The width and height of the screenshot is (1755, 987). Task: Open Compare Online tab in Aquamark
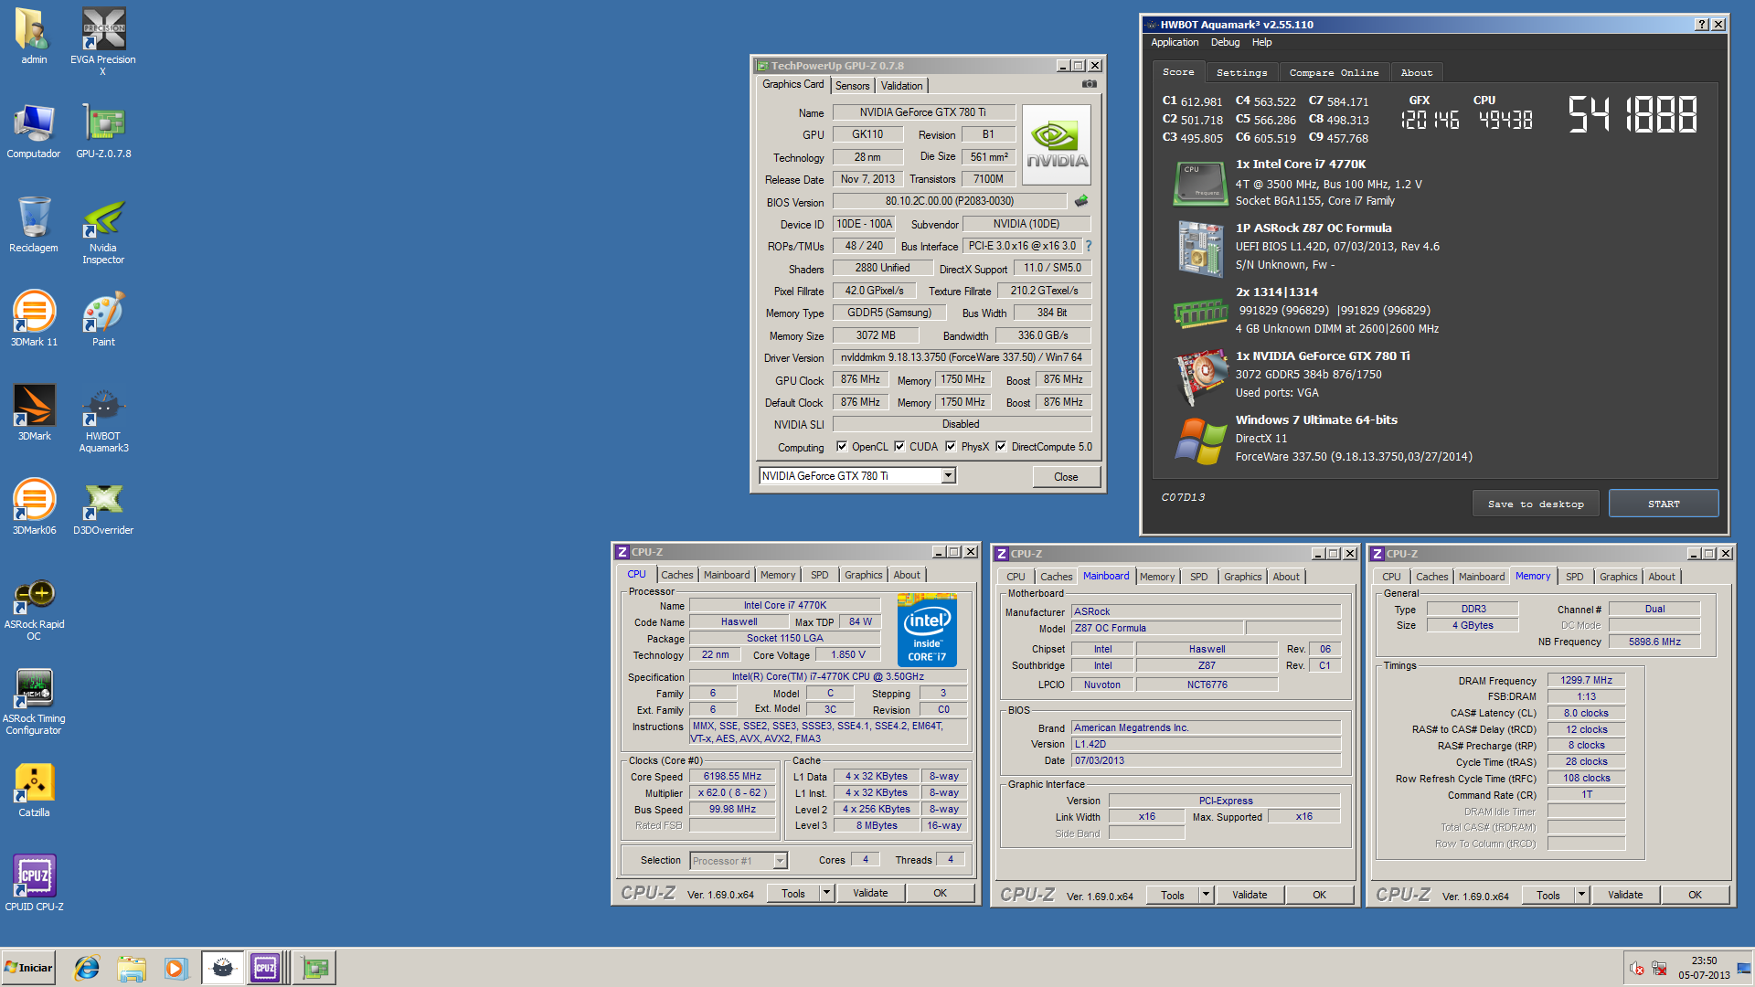[1334, 73]
